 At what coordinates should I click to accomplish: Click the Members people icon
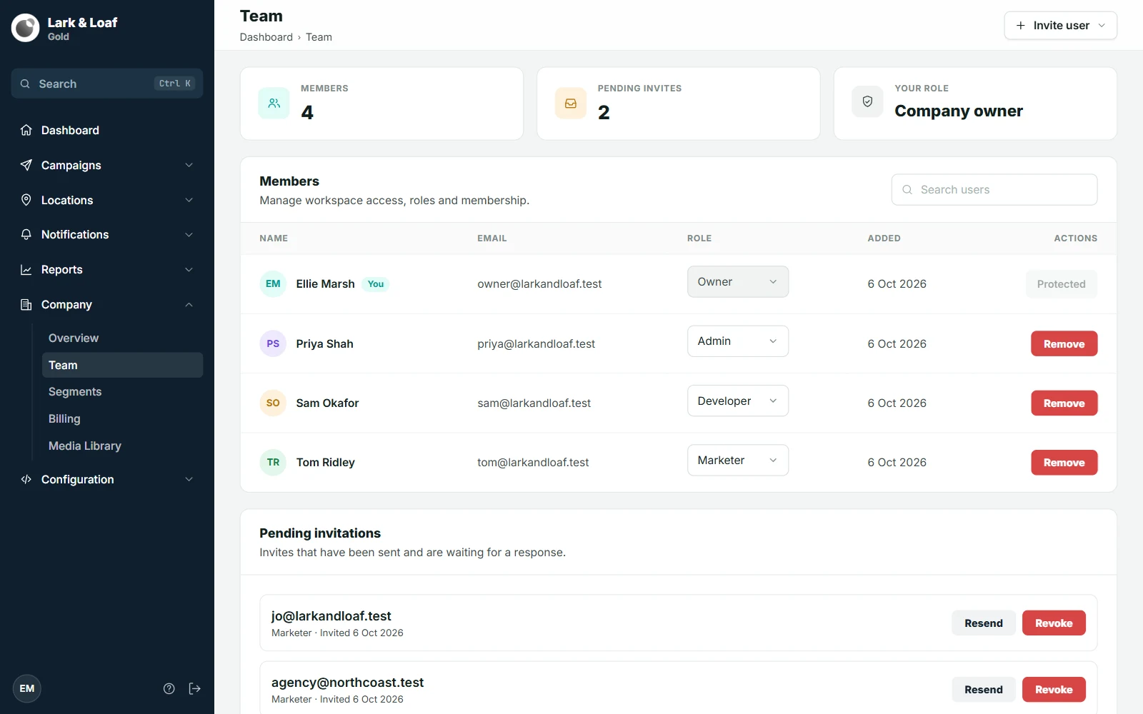coord(274,104)
